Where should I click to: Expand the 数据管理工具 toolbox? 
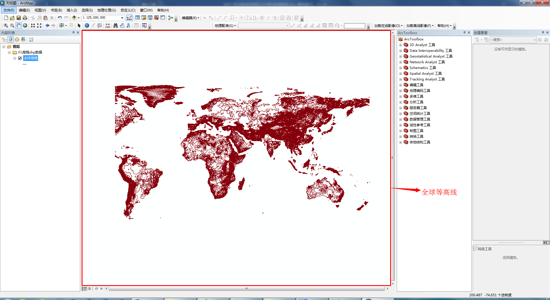coord(400,119)
